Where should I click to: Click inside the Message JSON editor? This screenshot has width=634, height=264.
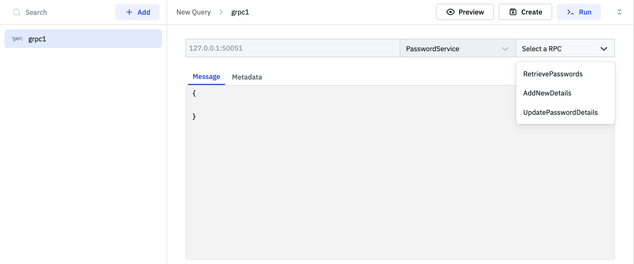(348, 173)
